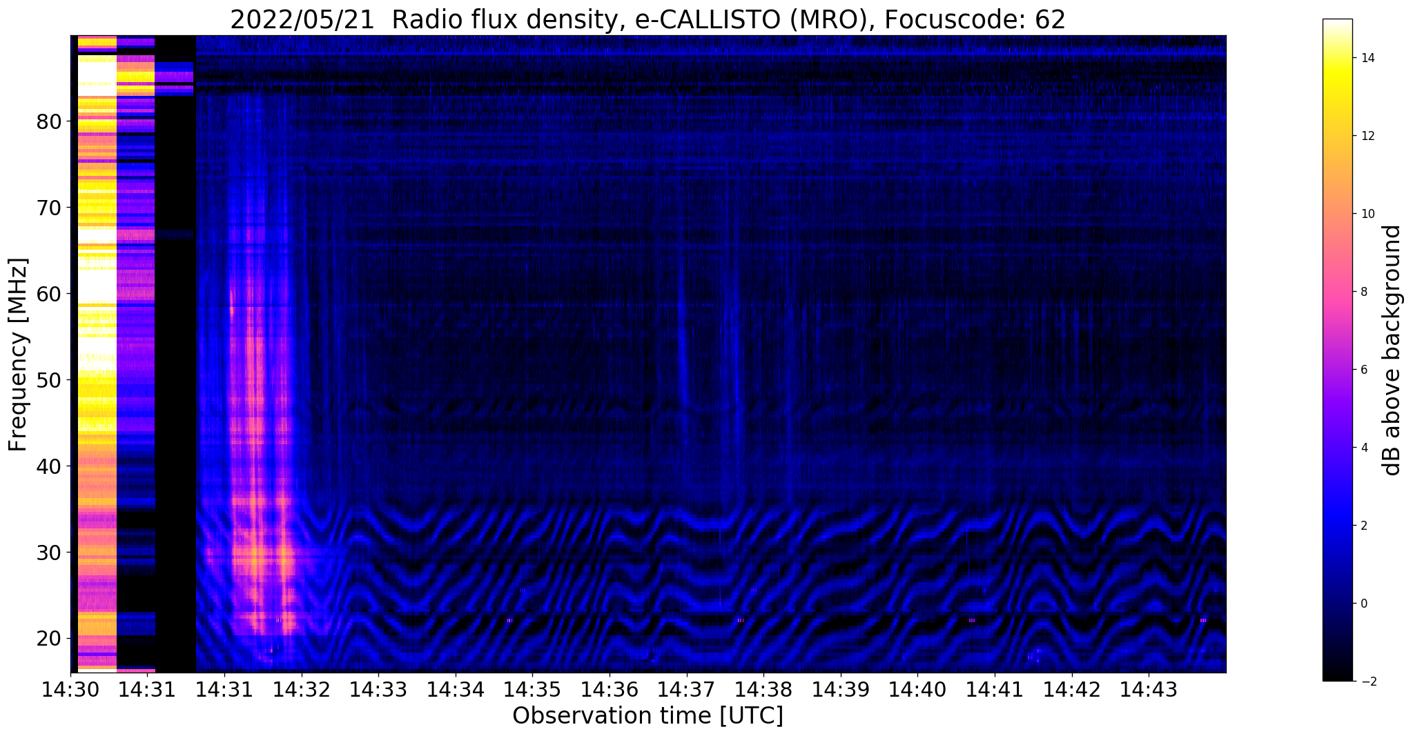The image size is (1413, 736).
Task: Click the 14:42 time tick label
Action: [1071, 689]
